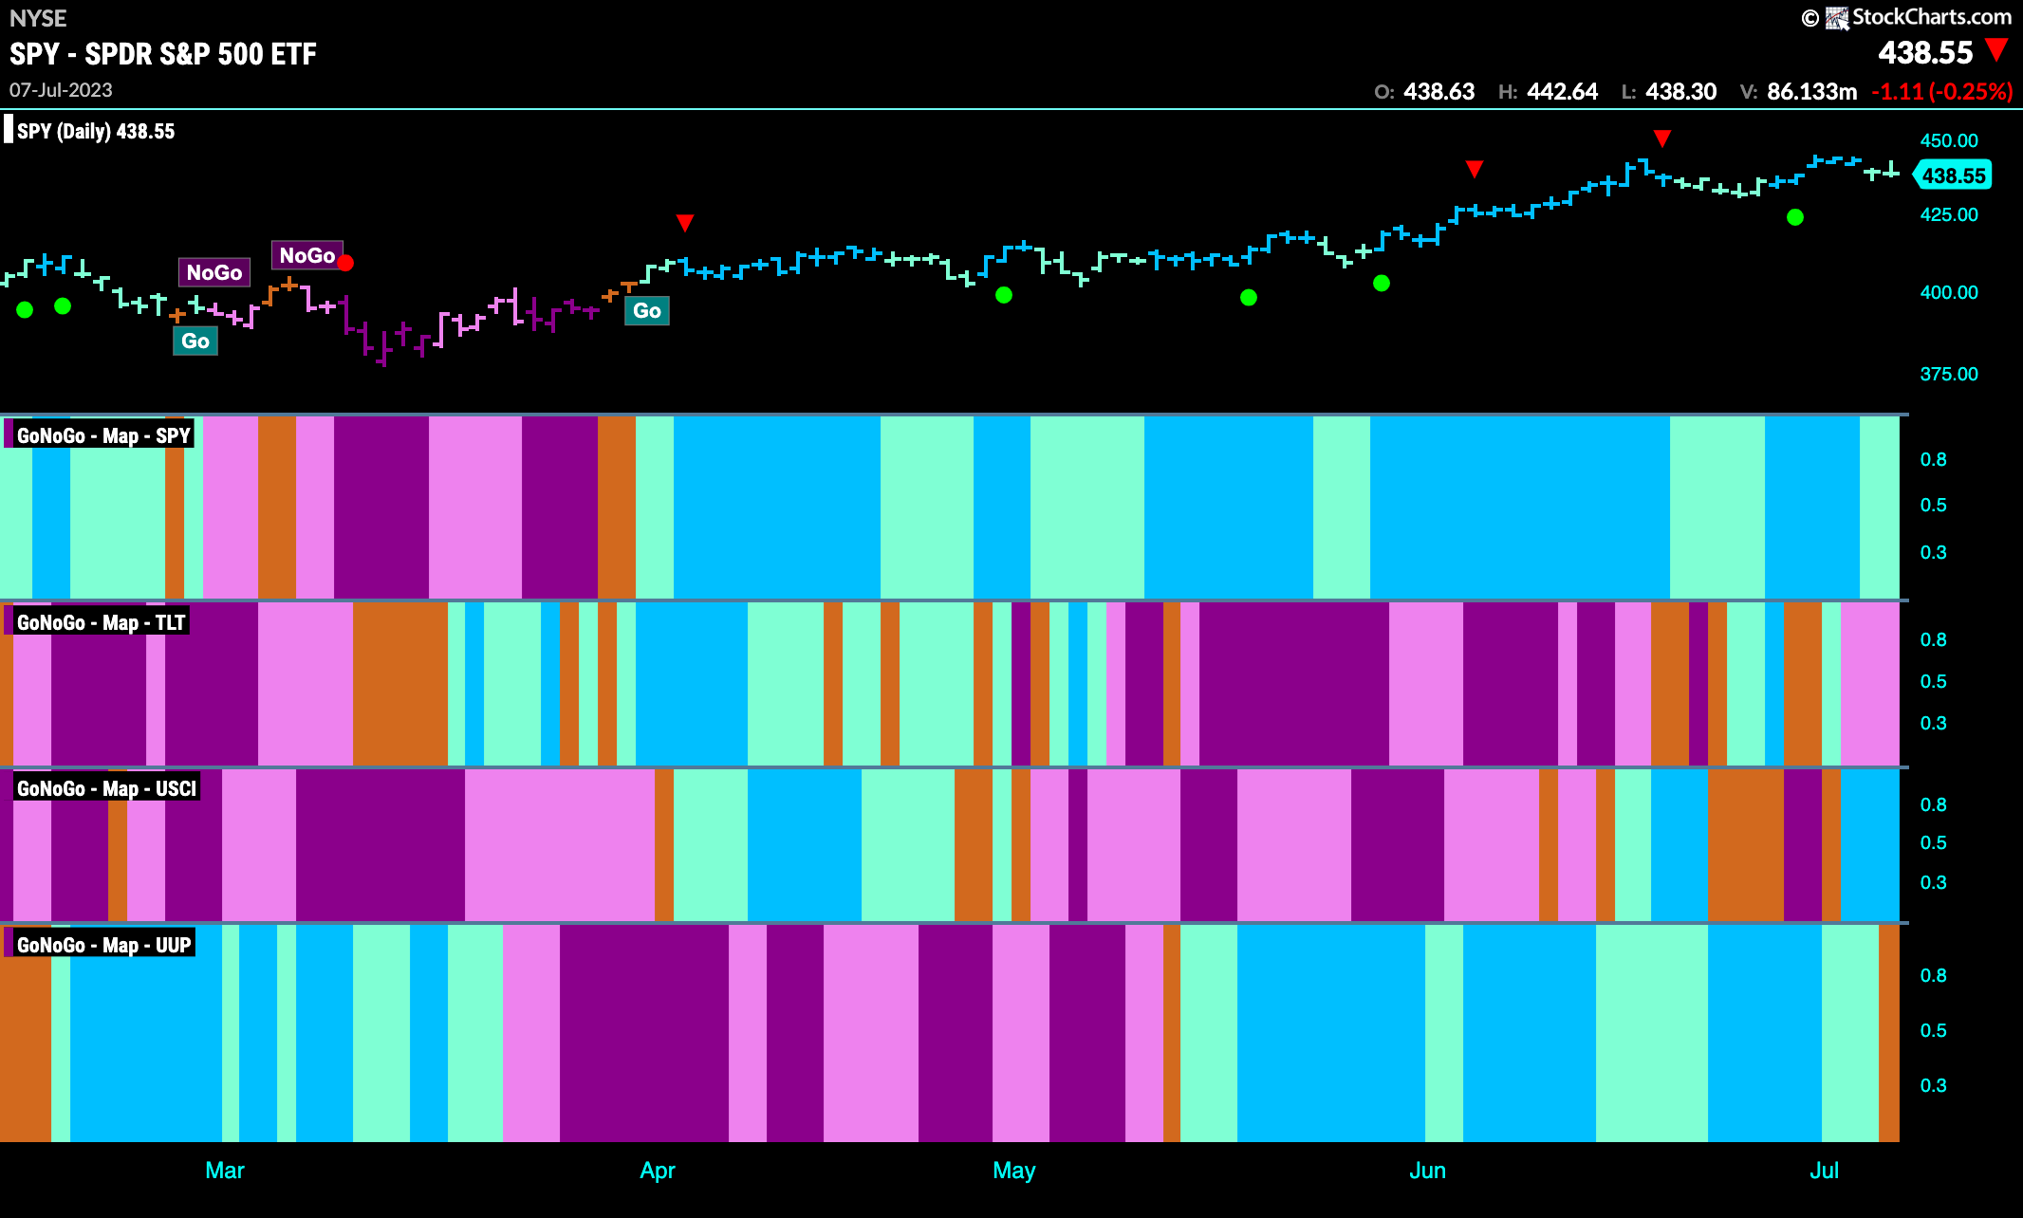
Task: Click the SPY (Daily) 438.55 legend
Action: point(96,131)
